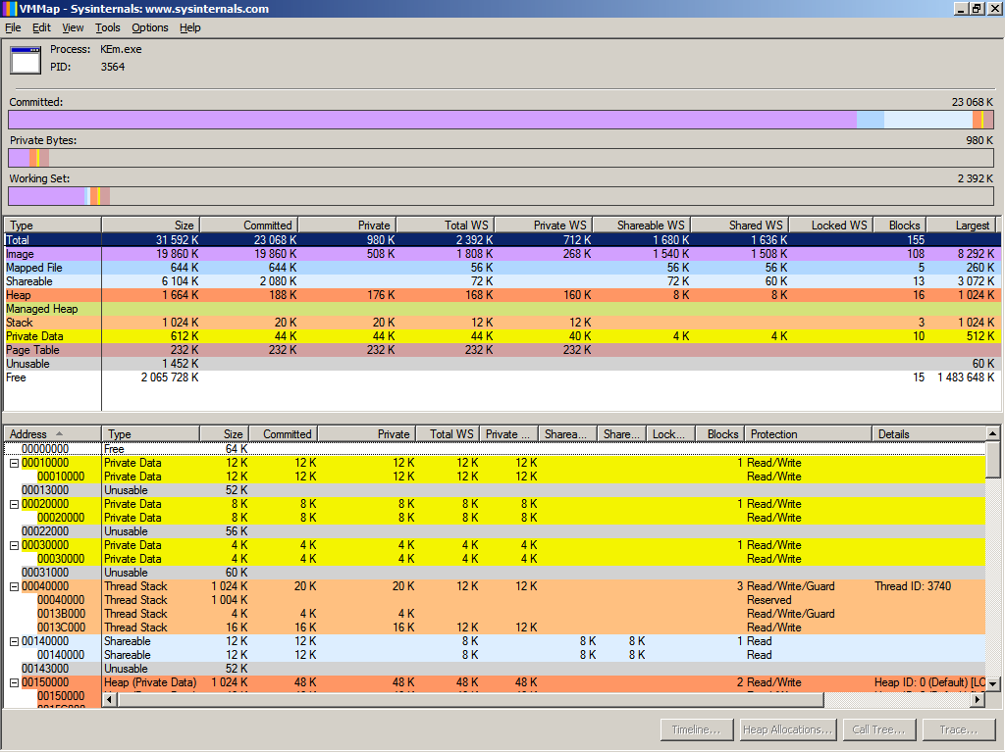
Task: Click the horizontal scrollbar right arrow
Action: coord(978,700)
